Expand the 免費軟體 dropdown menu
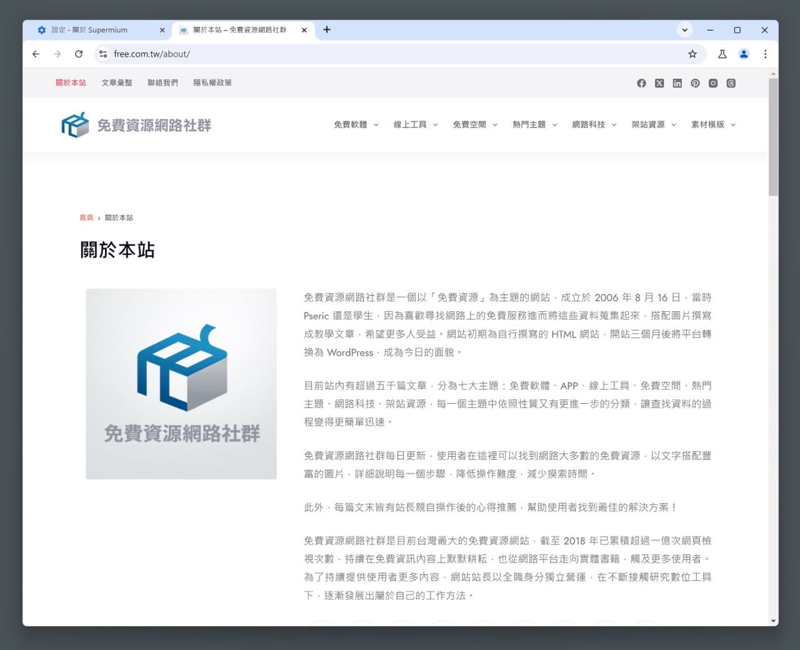This screenshot has height=650, width=800. tap(356, 125)
